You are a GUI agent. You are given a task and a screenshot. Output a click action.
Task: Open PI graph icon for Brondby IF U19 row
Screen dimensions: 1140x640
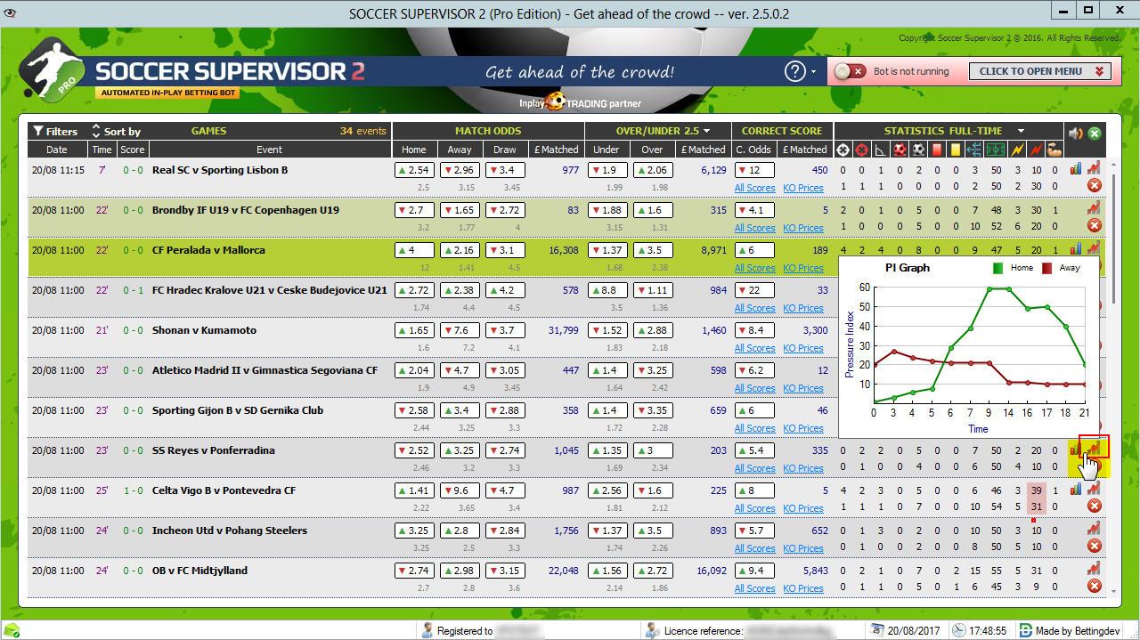click(x=1094, y=208)
